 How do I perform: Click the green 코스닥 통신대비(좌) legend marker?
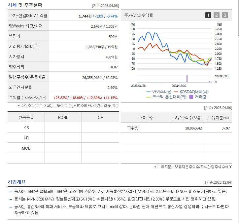pyautogui.click(x=149, y=97)
